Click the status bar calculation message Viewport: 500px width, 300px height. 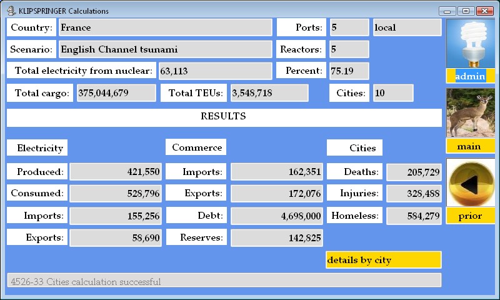point(224,281)
